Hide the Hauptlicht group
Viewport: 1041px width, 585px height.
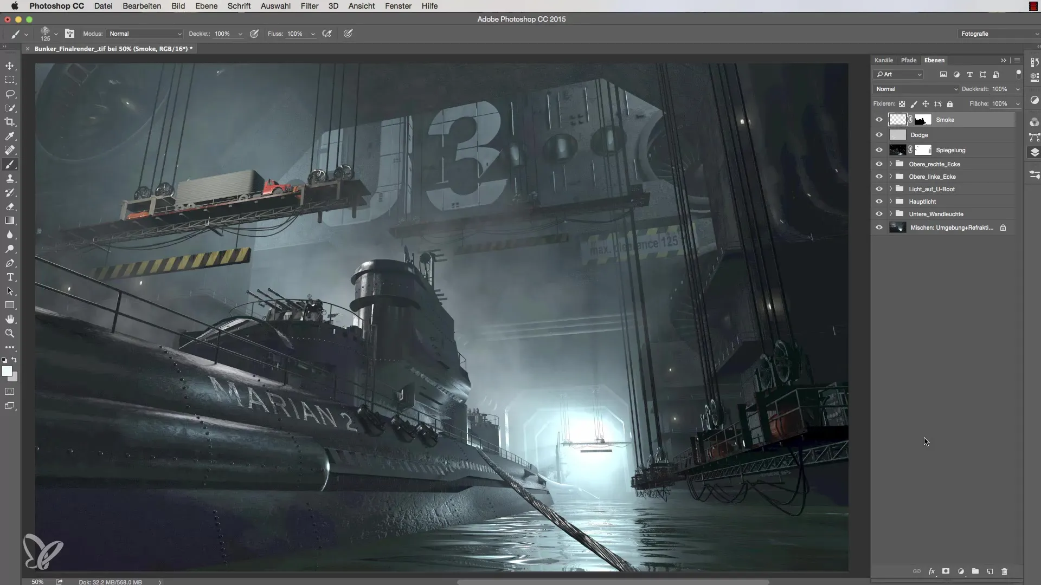click(x=879, y=201)
